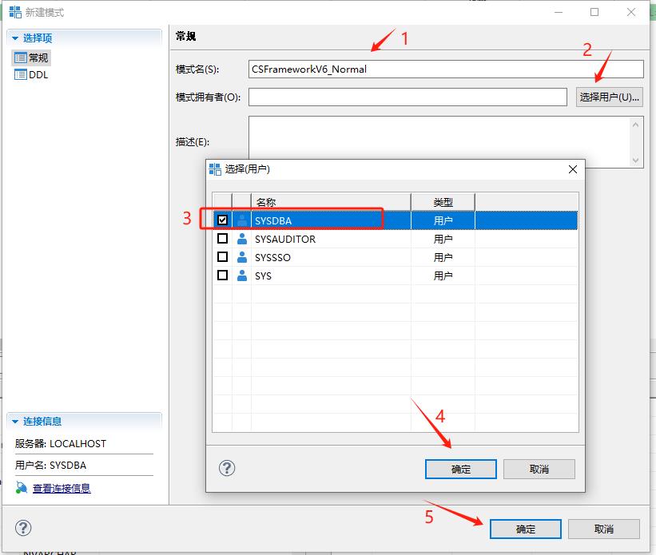
Task: Close the Select User dialog
Action: (572, 169)
